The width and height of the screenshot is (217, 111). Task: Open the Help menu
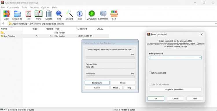pos(54,8)
